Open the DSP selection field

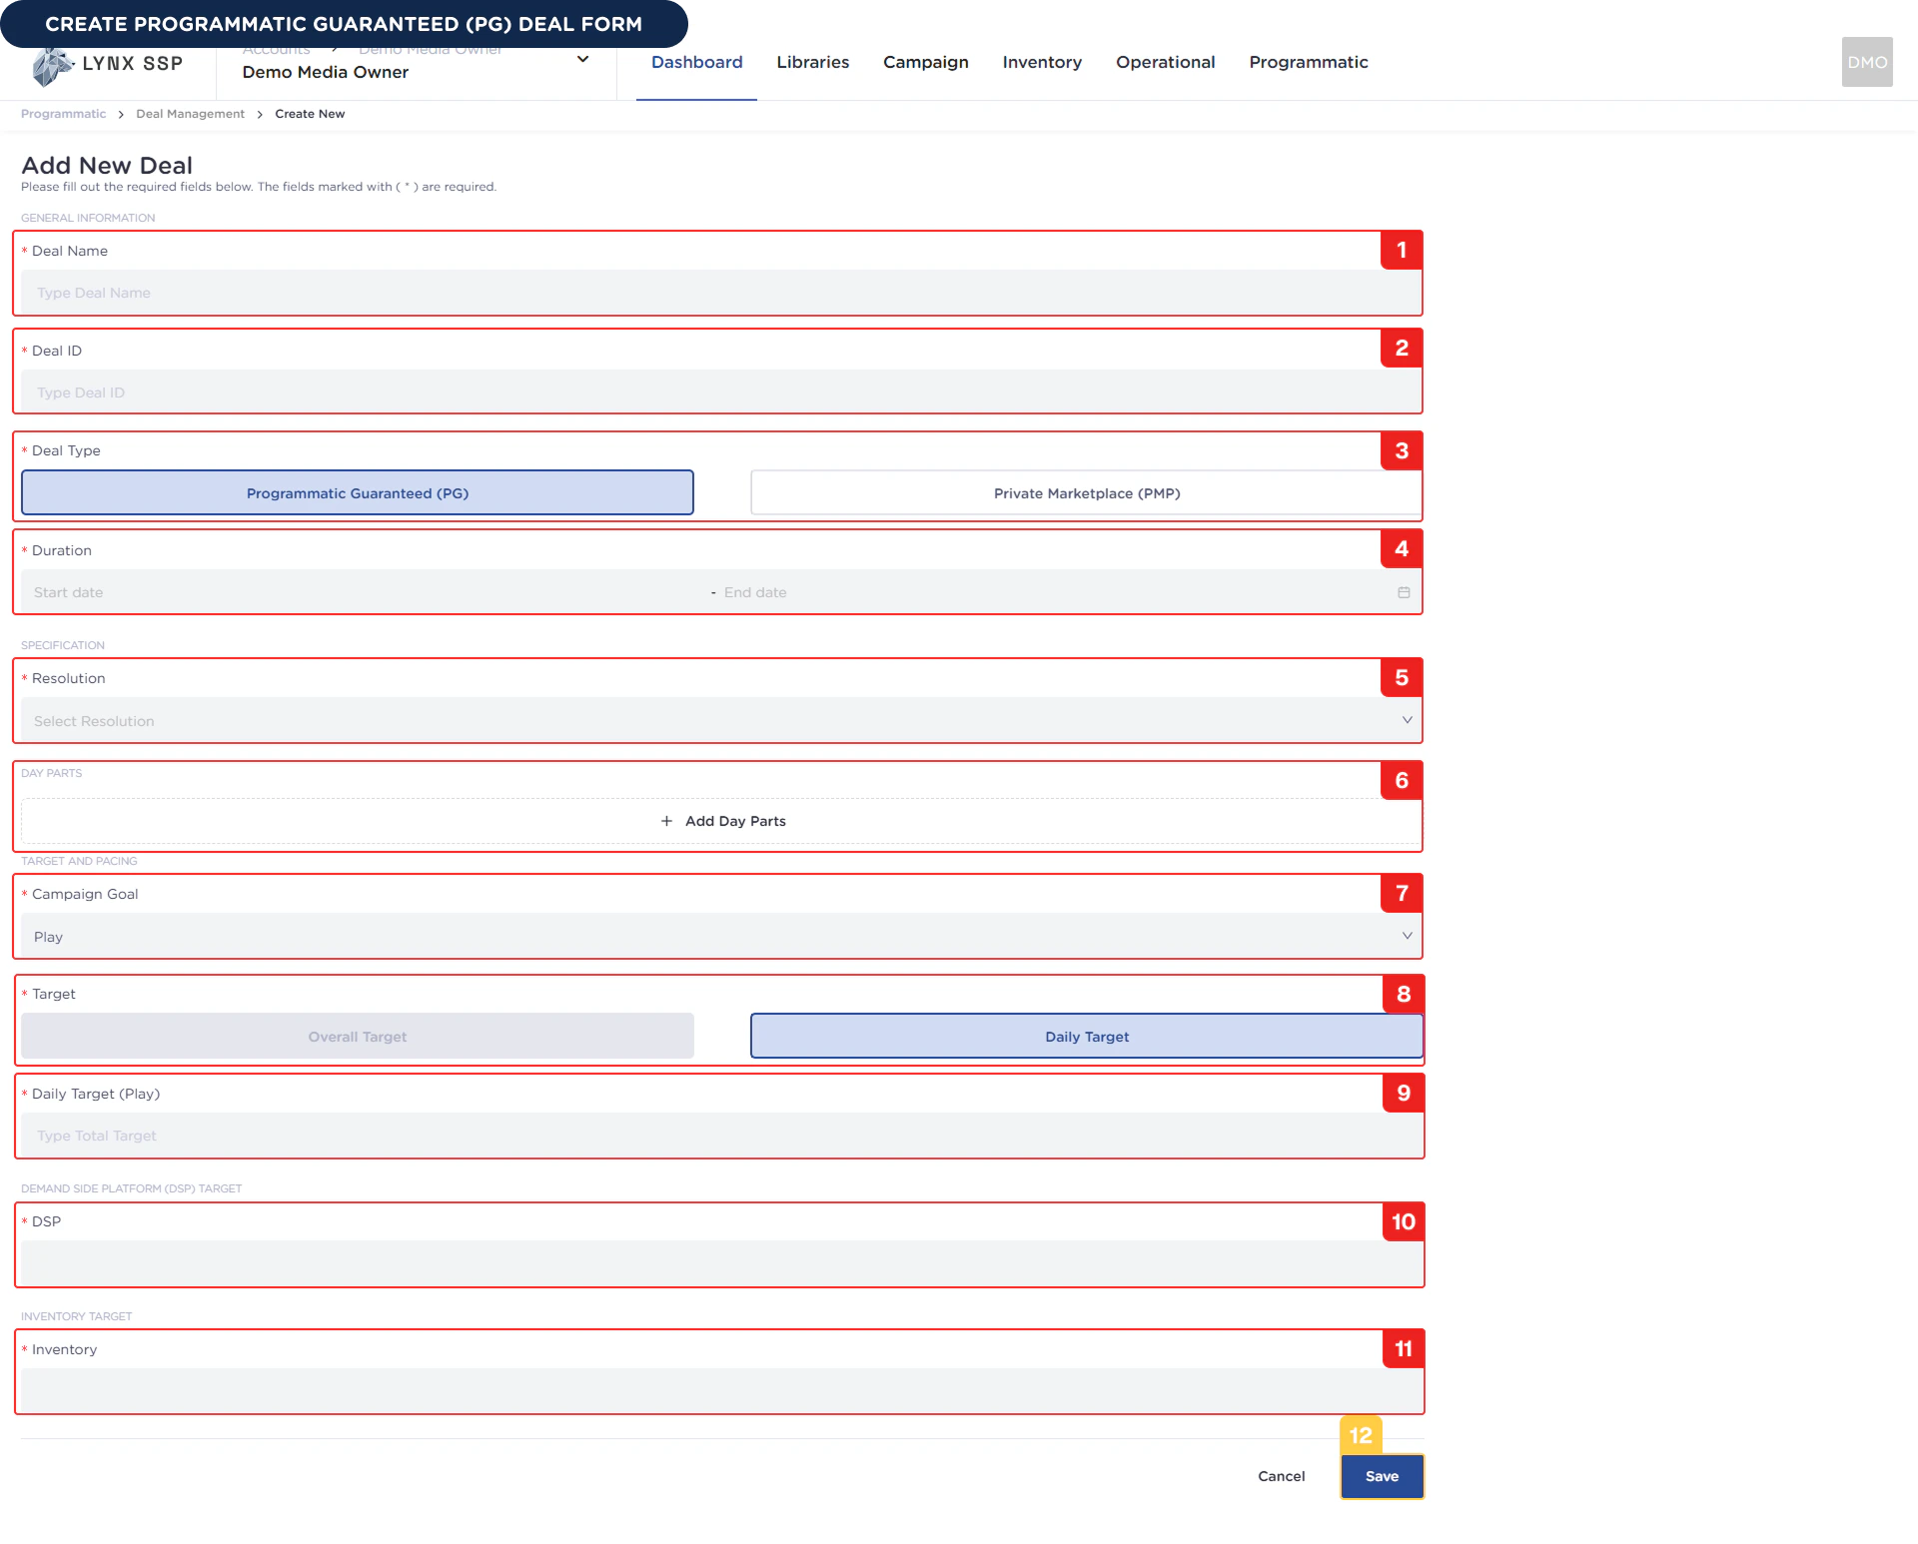tap(722, 1263)
